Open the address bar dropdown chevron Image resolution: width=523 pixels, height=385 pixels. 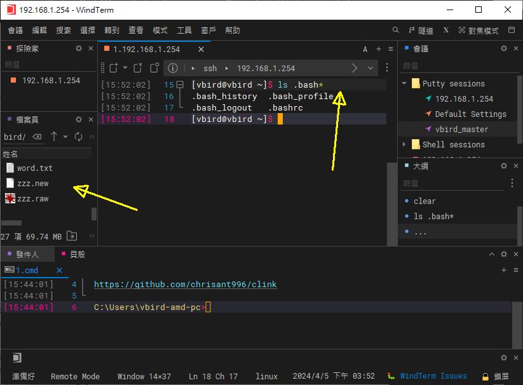click(x=371, y=68)
